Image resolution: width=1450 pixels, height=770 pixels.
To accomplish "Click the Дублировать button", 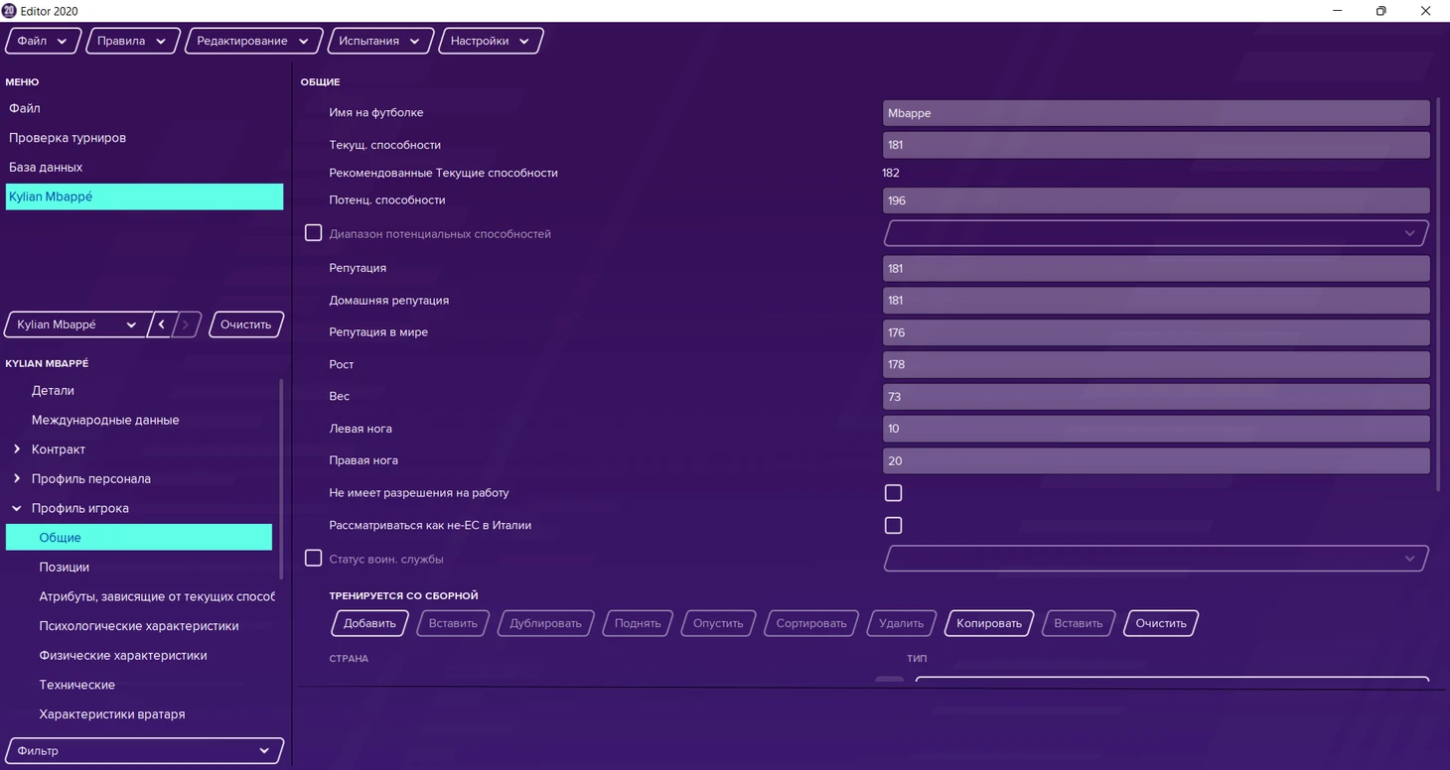I will point(545,623).
